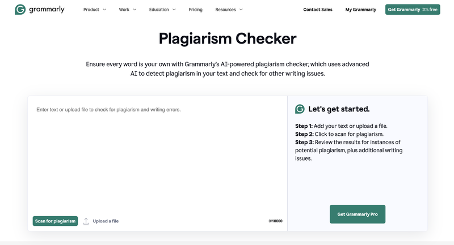Click the Step 1 instruction text
This screenshot has height=245, width=454.
tap(341, 126)
